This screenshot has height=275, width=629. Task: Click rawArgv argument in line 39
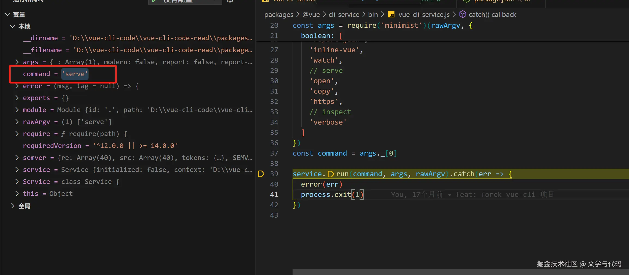pyautogui.click(x=430, y=174)
